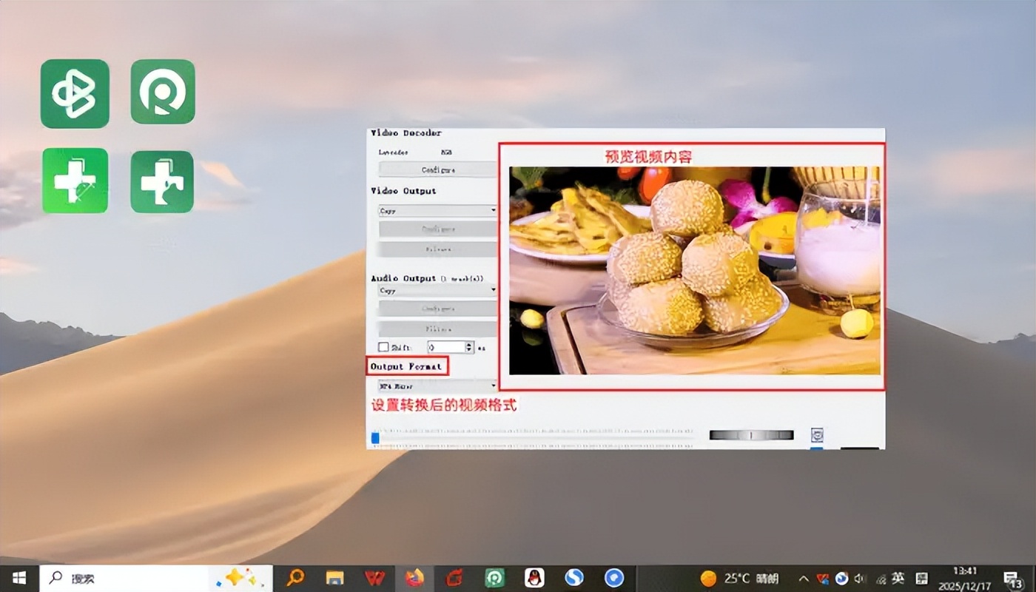Click Configure under Audio Output

[x=437, y=309]
